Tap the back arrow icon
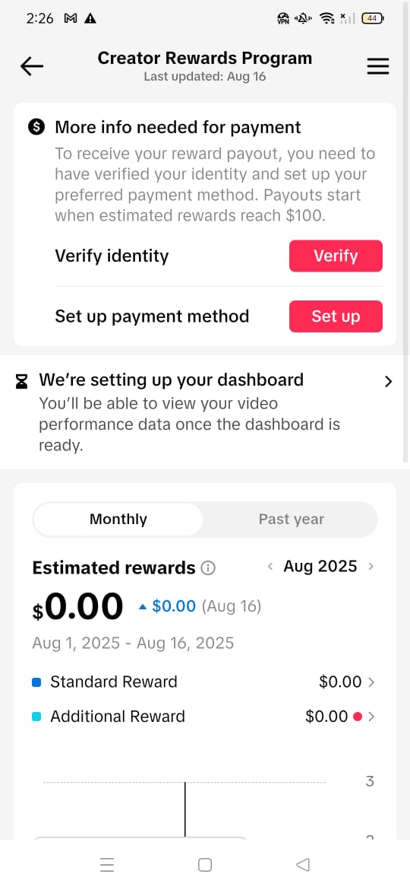The height and width of the screenshot is (890, 410). pos(32,66)
